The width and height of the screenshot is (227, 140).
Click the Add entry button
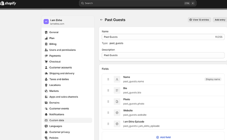(220, 20)
